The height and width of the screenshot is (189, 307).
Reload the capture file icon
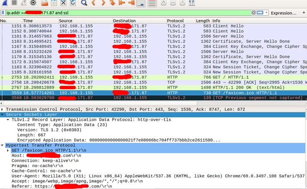73,3
